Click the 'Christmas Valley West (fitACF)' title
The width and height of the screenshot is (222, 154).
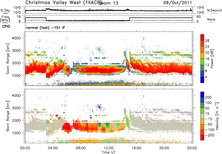tap(63, 3)
